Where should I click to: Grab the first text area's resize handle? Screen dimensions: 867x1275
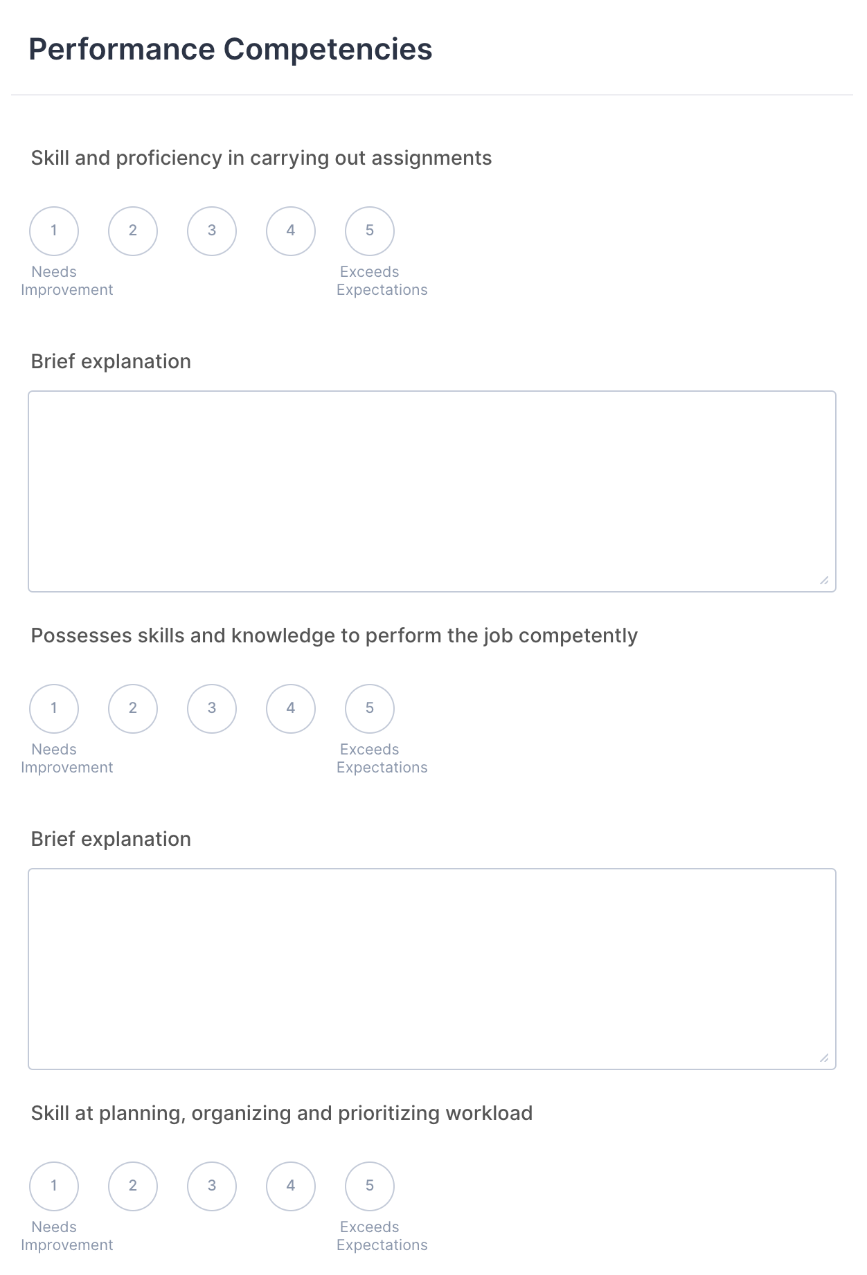pyautogui.click(x=824, y=581)
